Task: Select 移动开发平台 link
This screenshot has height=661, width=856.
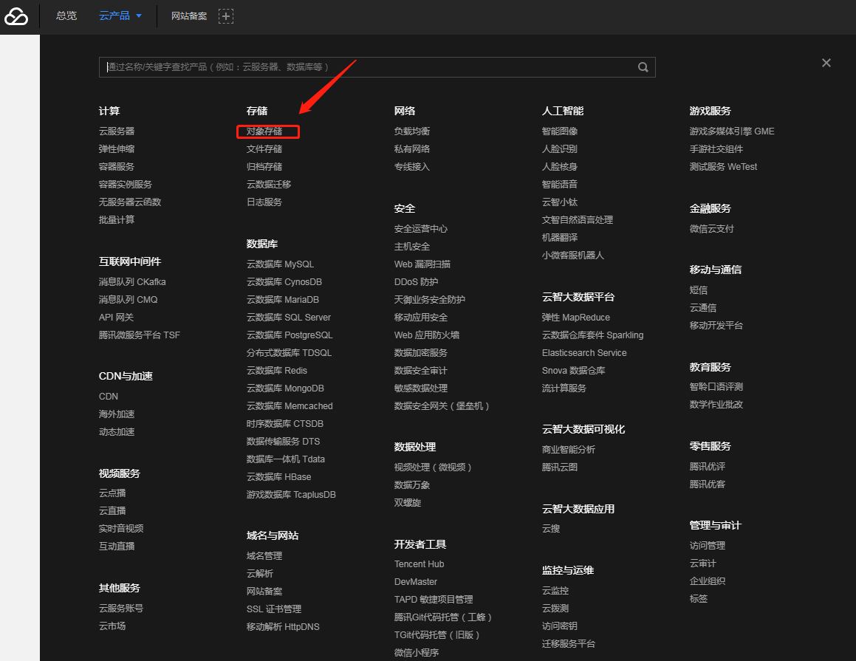Action: [x=716, y=325]
